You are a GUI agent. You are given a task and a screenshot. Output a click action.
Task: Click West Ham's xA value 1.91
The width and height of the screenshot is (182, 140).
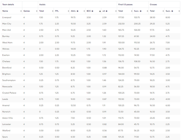pyautogui.click(x=104, y=42)
